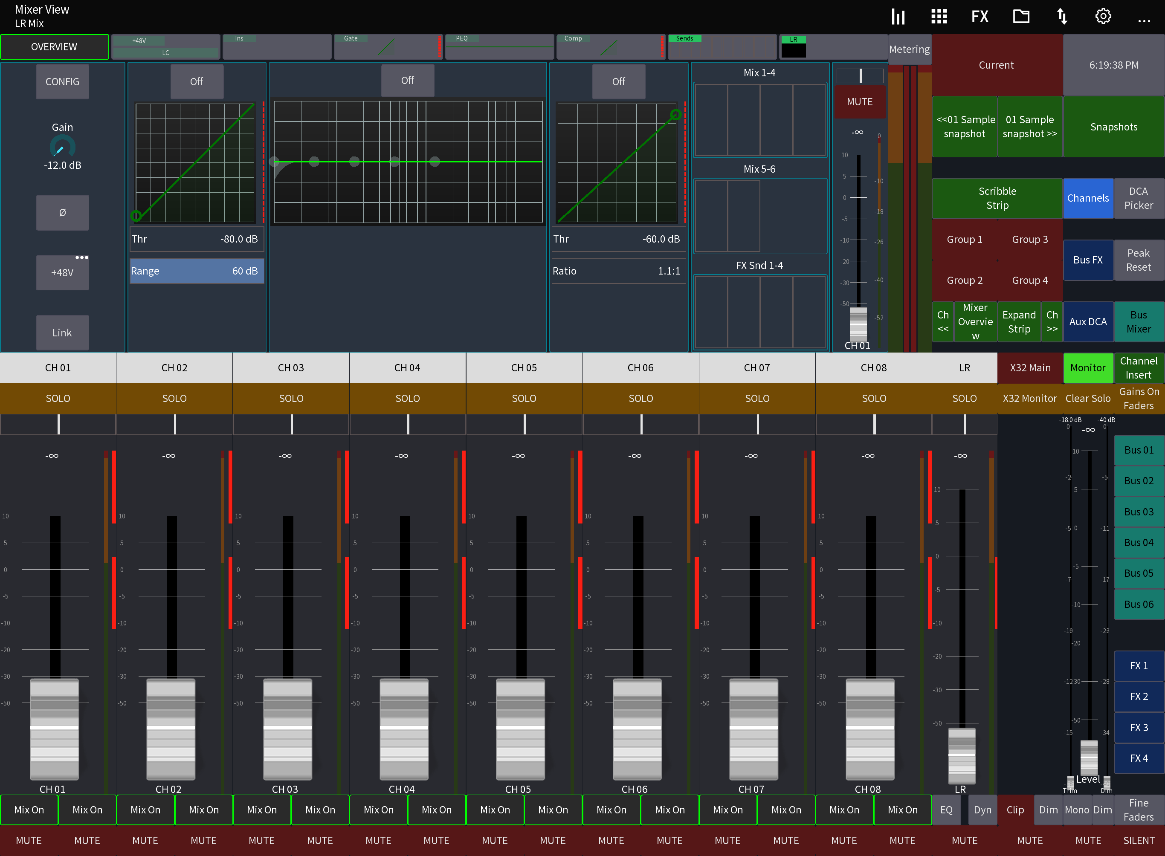This screenshot has height=856, width=1165.
Task: Open the FX rack icon
Action: (980, 16)
